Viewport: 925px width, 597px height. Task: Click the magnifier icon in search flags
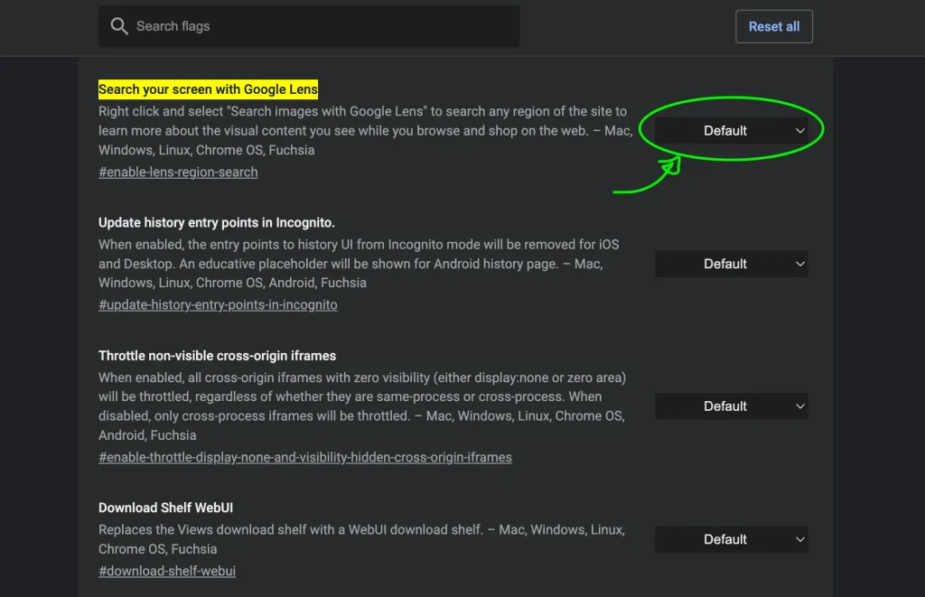119,26
